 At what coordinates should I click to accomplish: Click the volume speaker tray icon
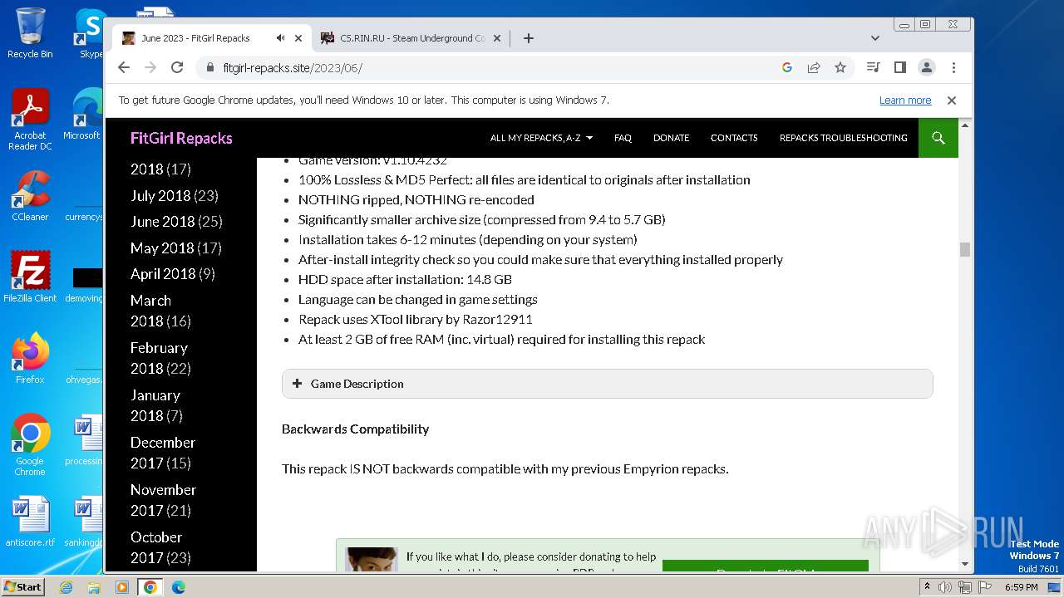coord(945,587)
